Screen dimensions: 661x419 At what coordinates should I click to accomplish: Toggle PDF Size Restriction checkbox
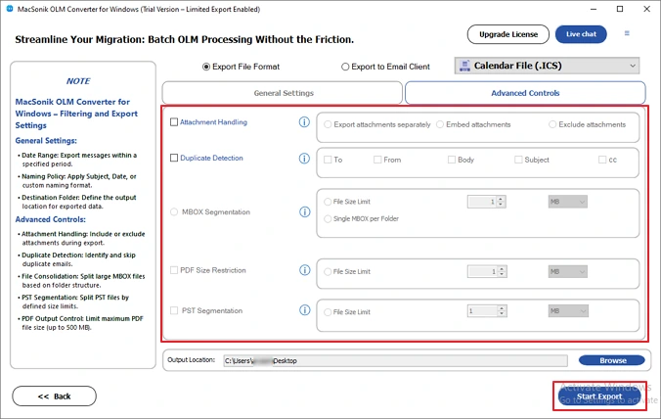pyautogui.click(x=174, y=270)
